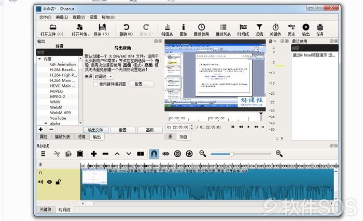Undo using the 撤销 toolbar icon
The width and height of the screenshot is (363, 221).
(x=126, y=30)
